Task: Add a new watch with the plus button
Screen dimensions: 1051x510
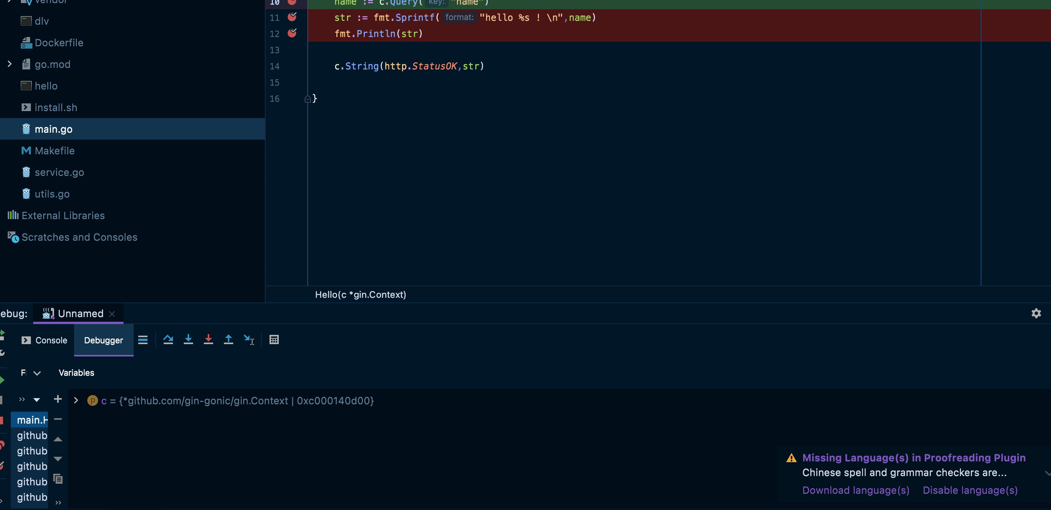Action: pyautogui.click(x=58, y=399)
